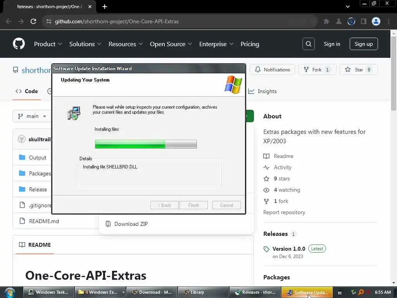Screen dimensions: 397x298
Task: Select the README tab
Action: tap(35, 245)
